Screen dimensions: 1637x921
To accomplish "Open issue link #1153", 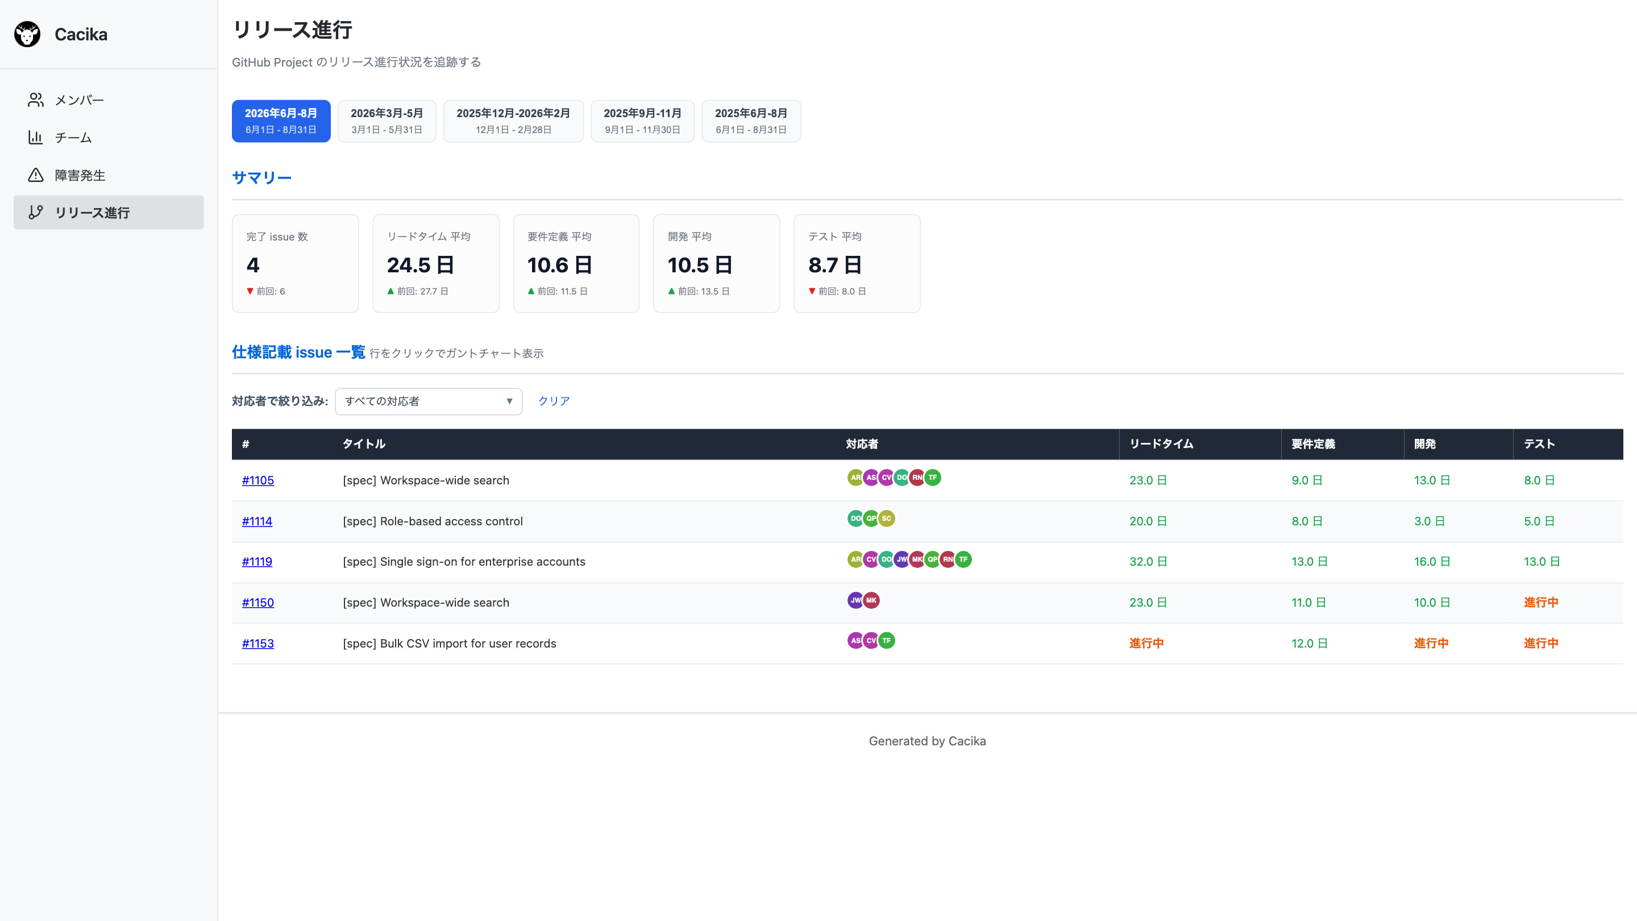I will [x=257, y=643].
